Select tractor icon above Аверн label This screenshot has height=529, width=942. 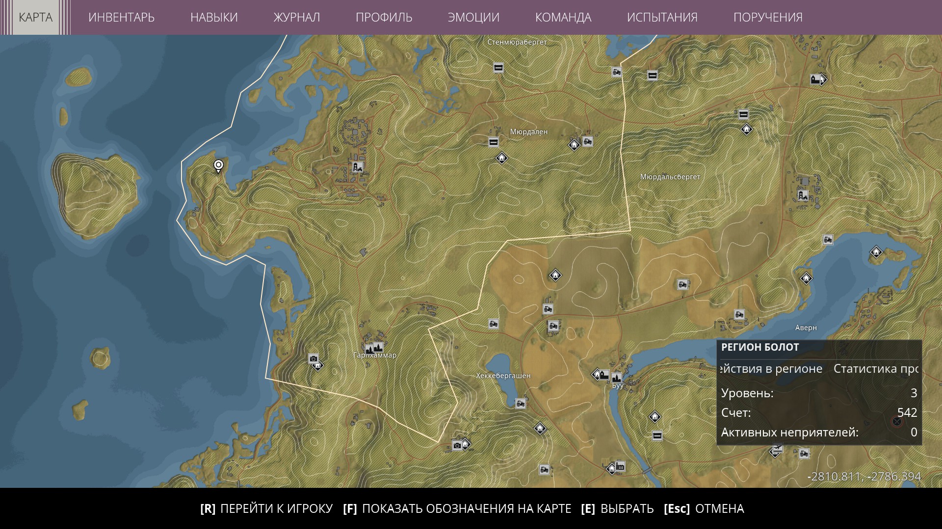(x=739, y=314)
